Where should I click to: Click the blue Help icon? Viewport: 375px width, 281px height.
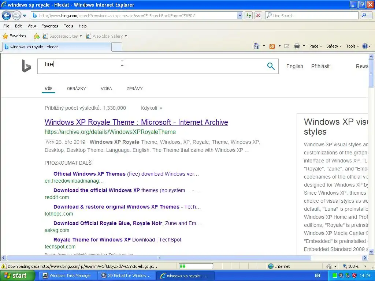tap(365, 46)
